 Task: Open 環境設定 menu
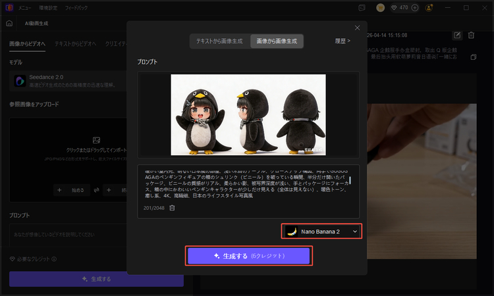(48, 8)
